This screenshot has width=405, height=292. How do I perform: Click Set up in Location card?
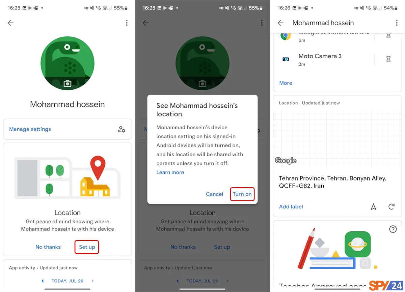pos(87,247)
